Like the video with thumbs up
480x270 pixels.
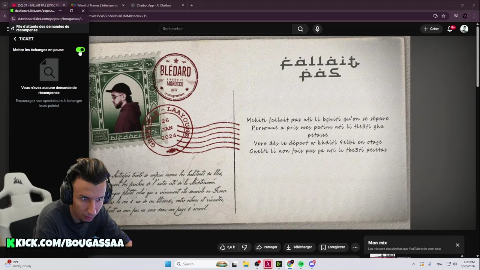[228, 247]
